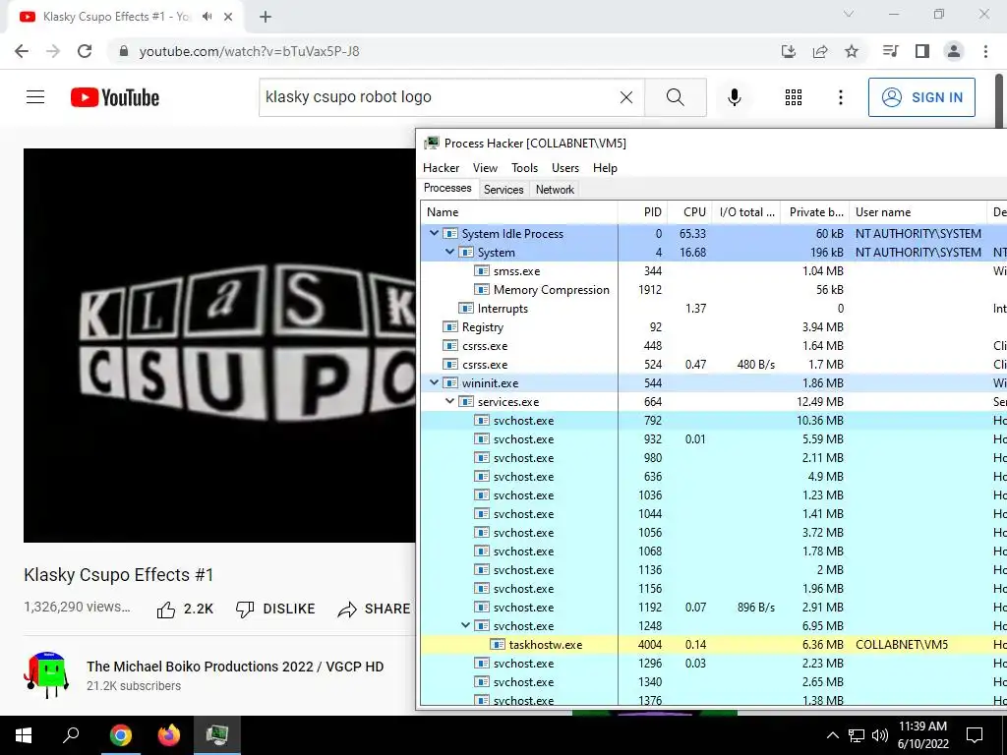Clear the YouTube search box text

tap(626, 97)
